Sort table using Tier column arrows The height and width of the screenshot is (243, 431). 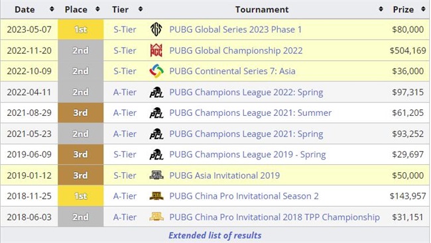coord(141,9)
